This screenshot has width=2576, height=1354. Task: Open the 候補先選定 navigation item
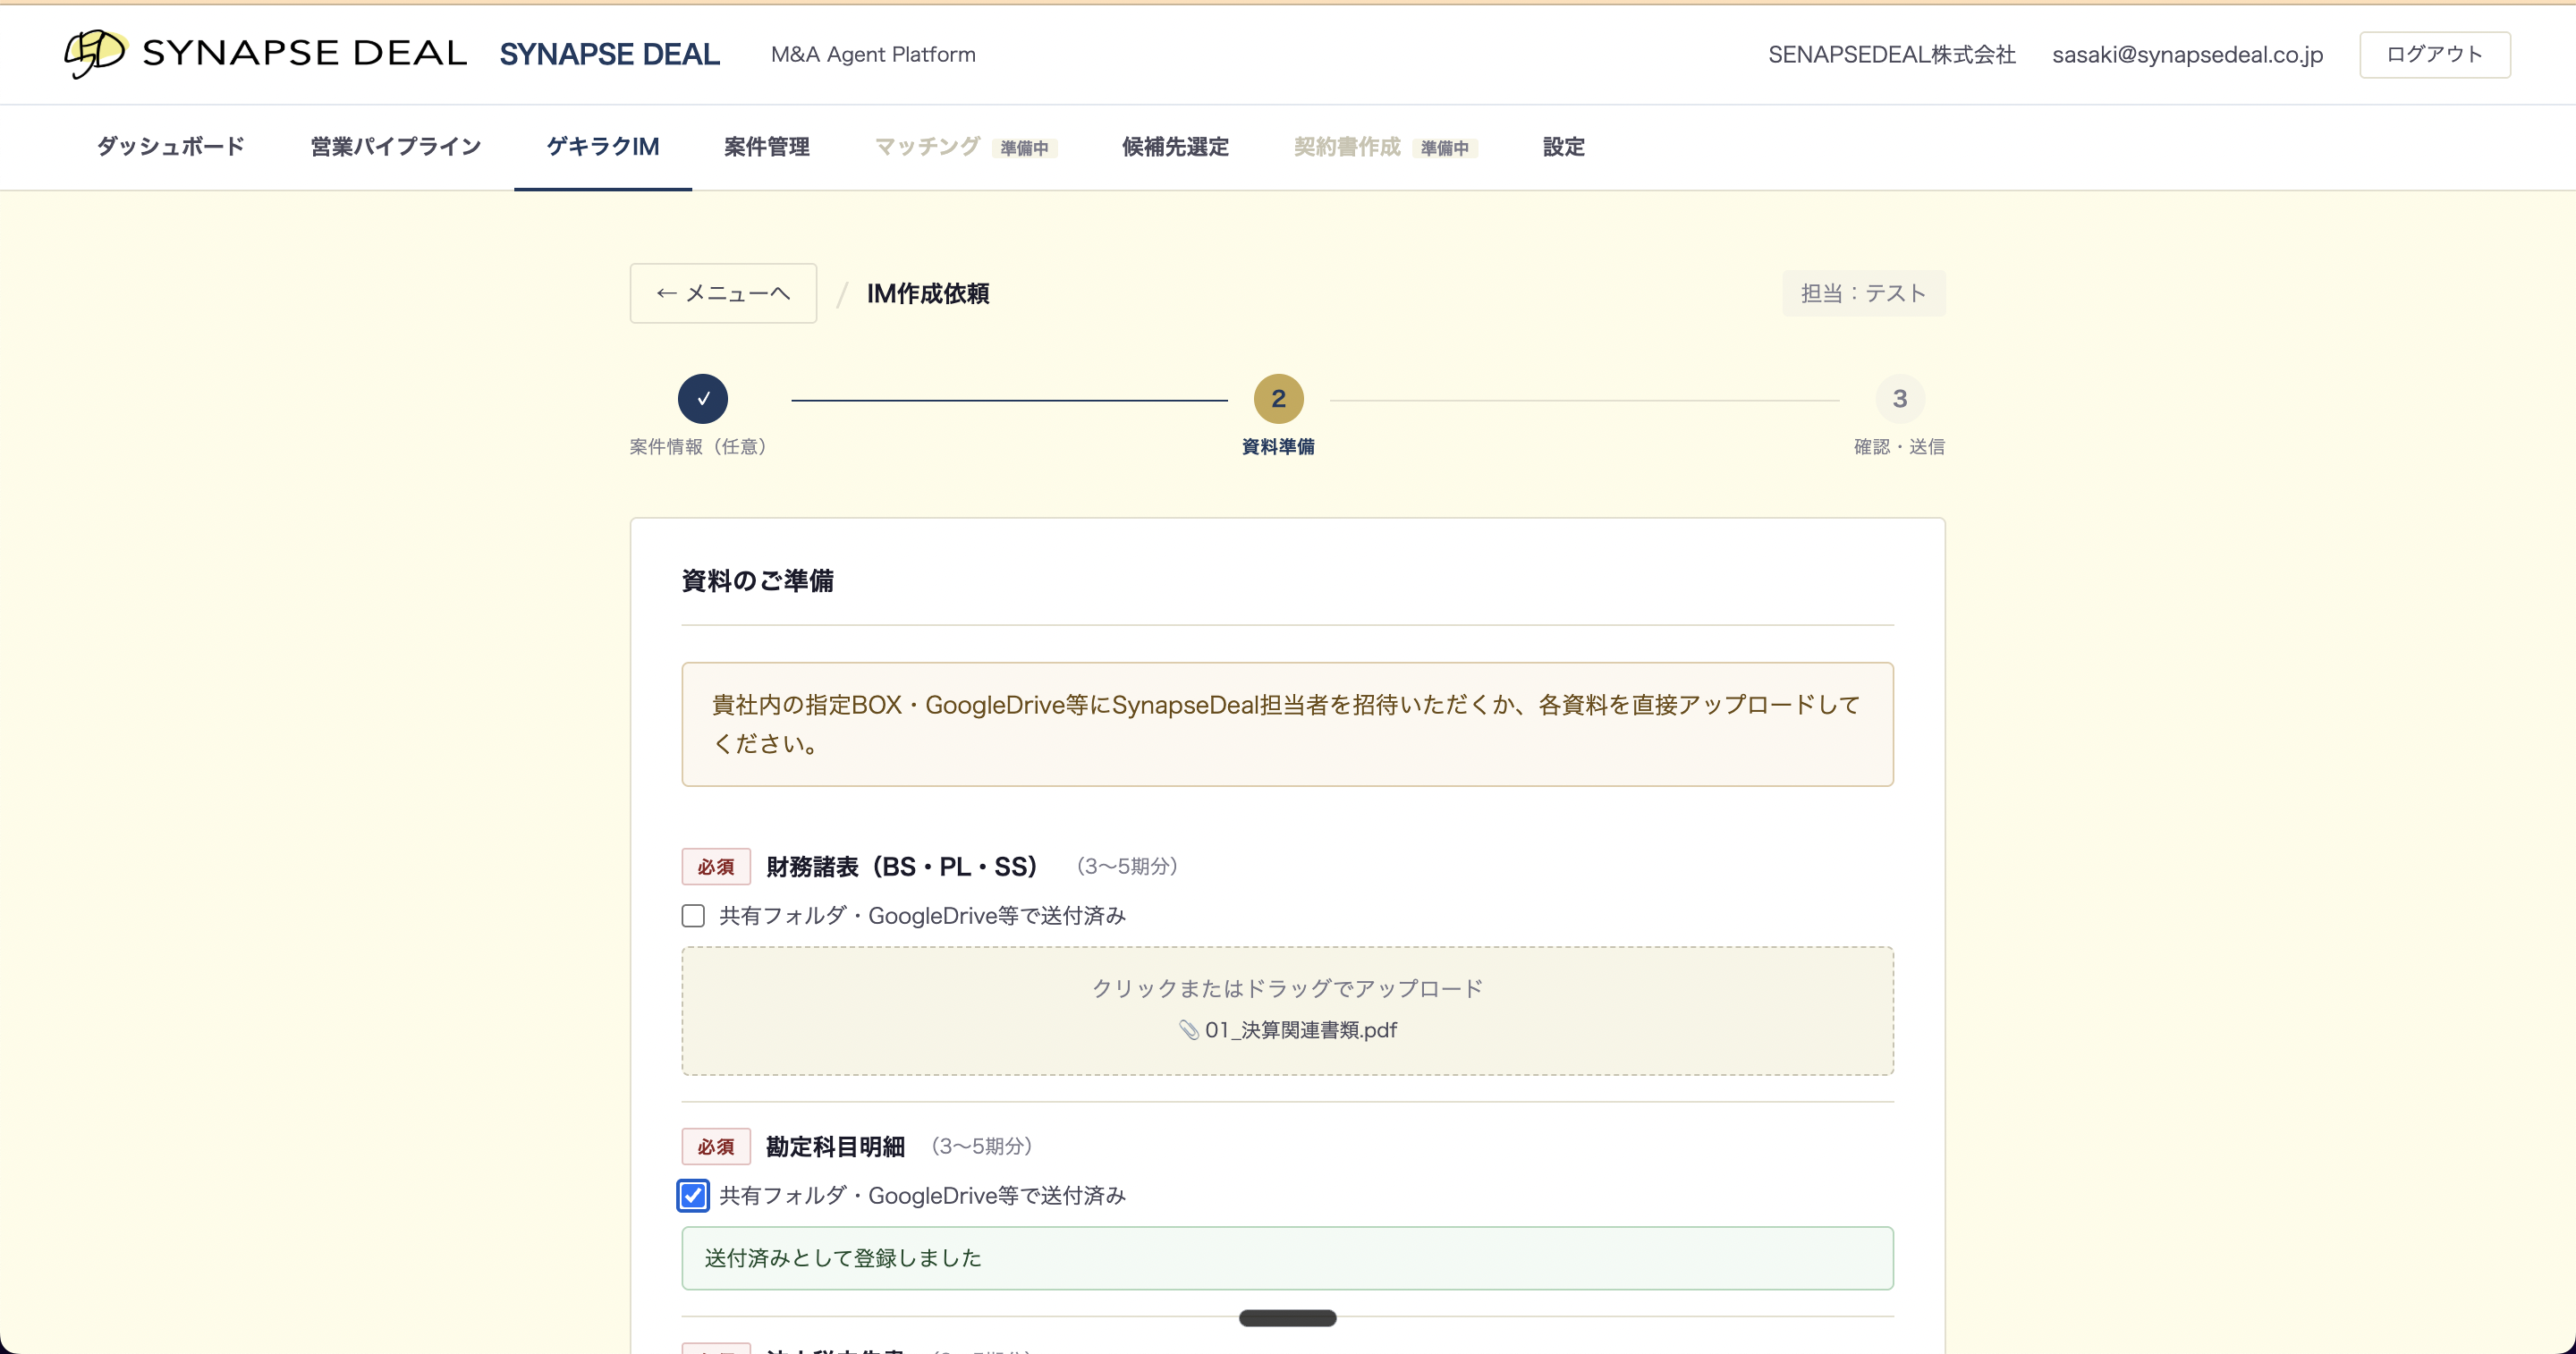pyautogui.click(x=1174, y=147)
